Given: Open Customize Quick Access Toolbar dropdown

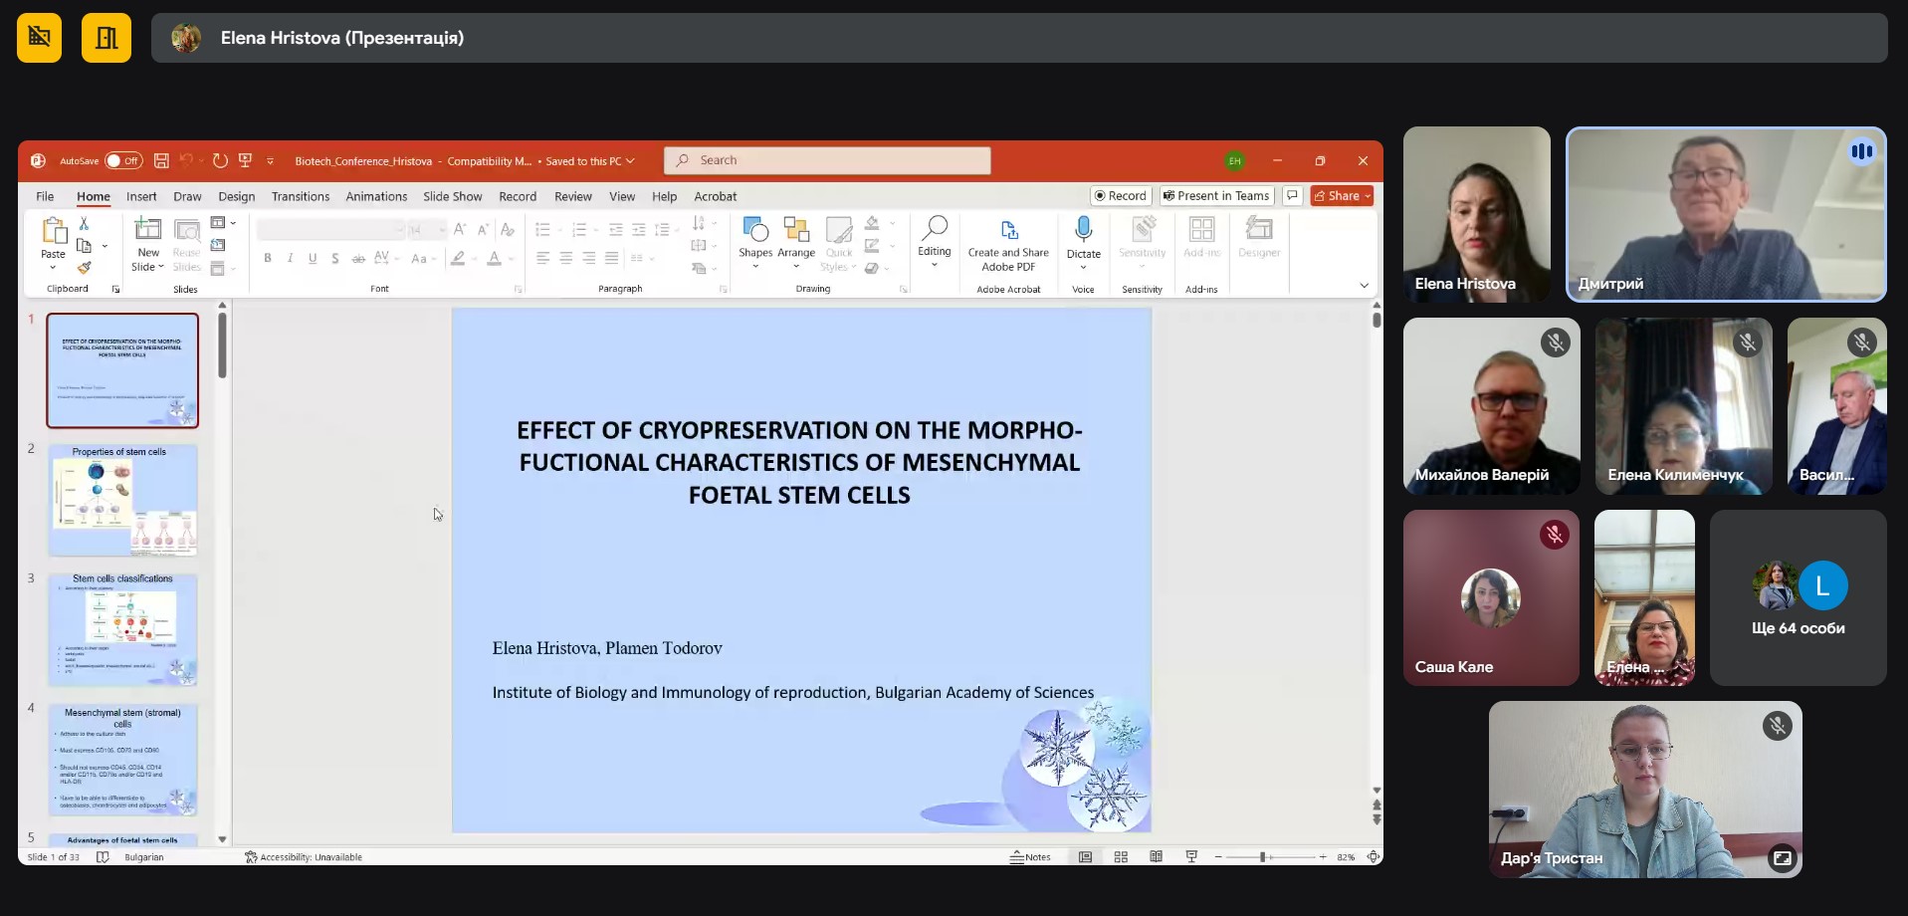Looking at the screenshot, I should (270, 160).
